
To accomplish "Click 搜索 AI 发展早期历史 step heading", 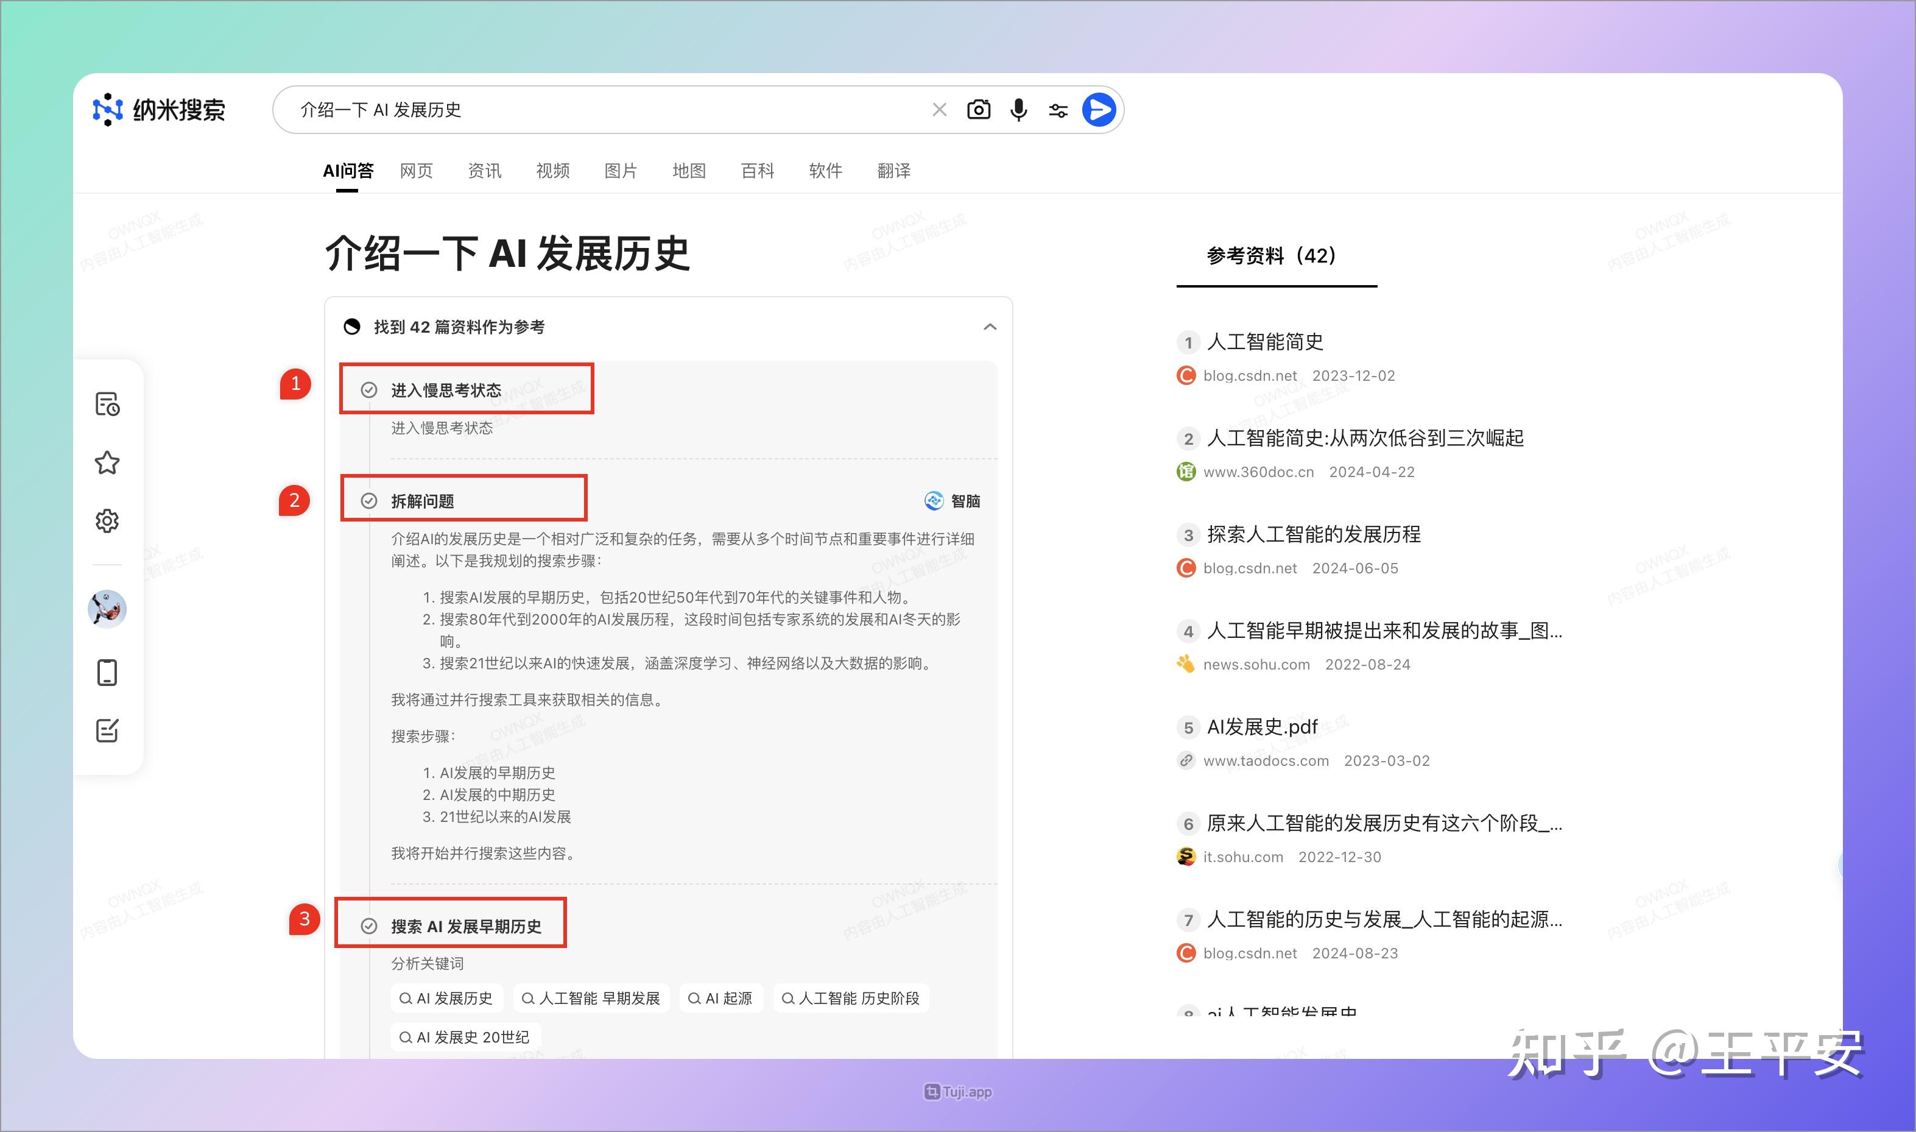I will (466, 926).
